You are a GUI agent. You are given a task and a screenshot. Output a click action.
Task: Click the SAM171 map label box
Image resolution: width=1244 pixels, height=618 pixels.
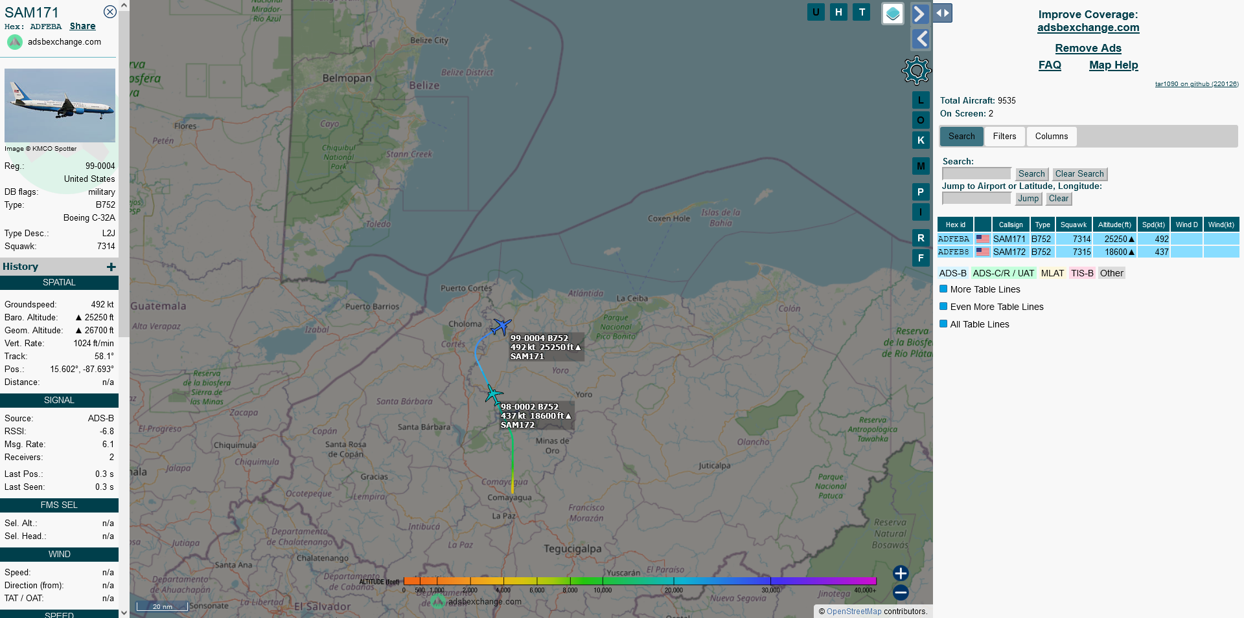tap(546, 347)
